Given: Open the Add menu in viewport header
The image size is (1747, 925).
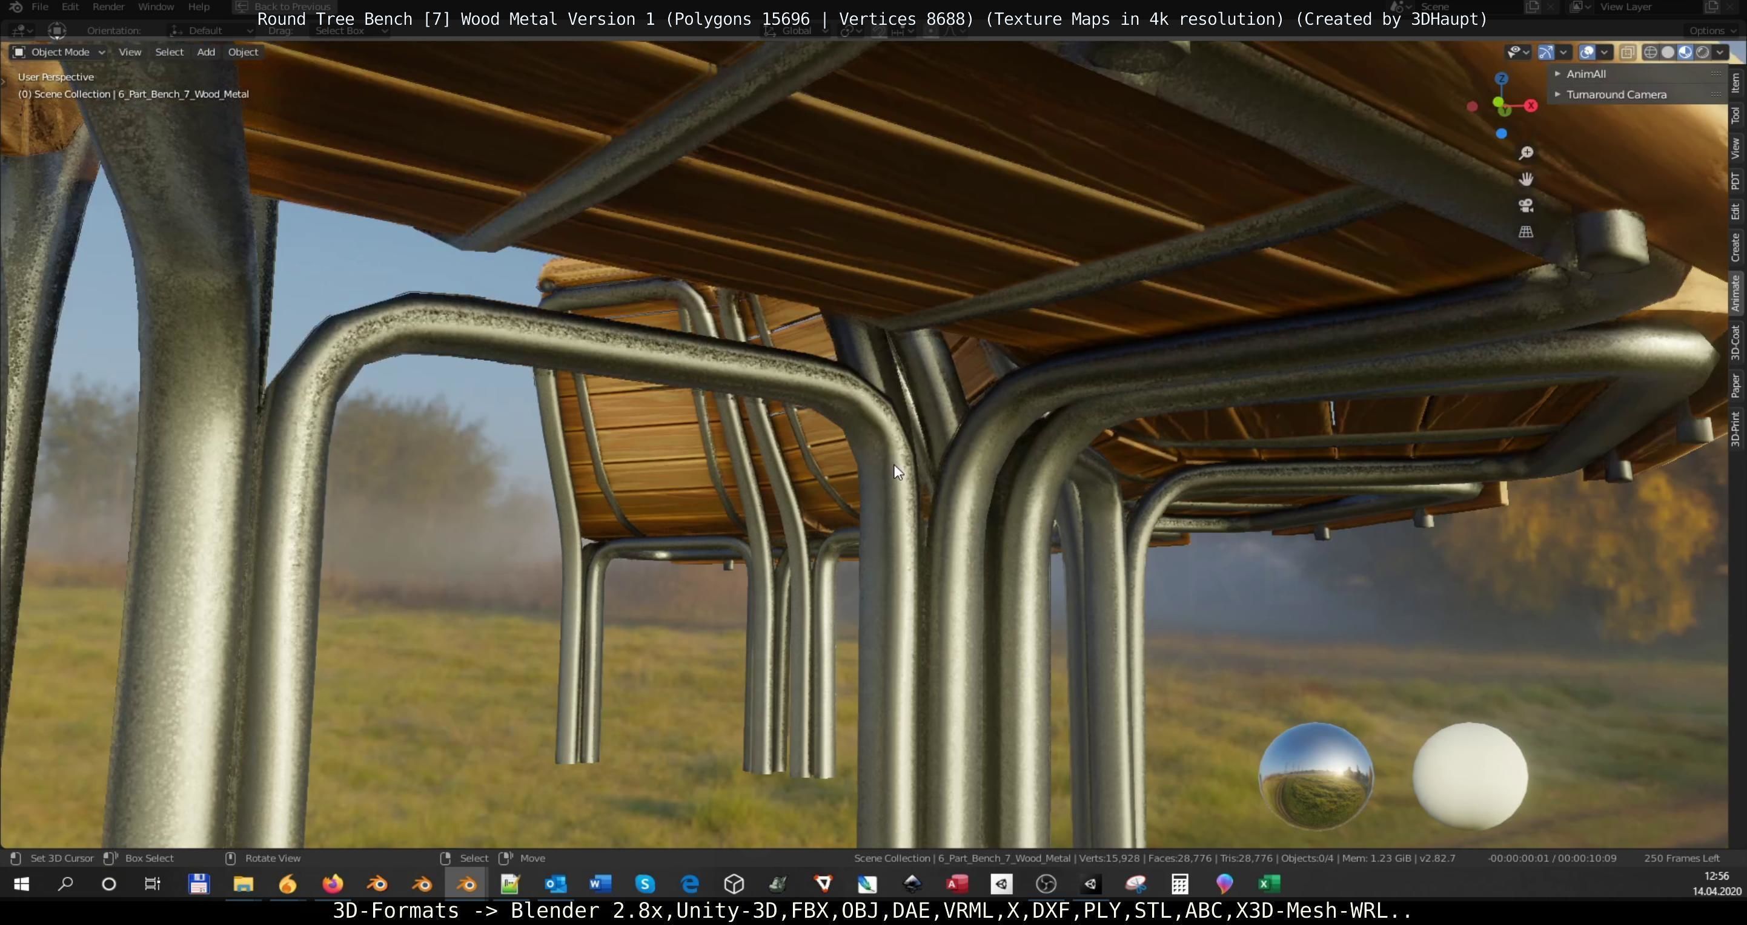Looking at the screenshot, I should click(205, 52).
